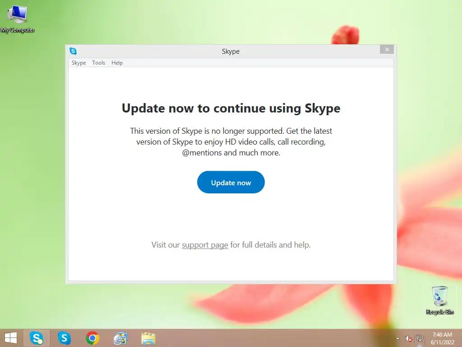Close the Skype window

(387, 50)
